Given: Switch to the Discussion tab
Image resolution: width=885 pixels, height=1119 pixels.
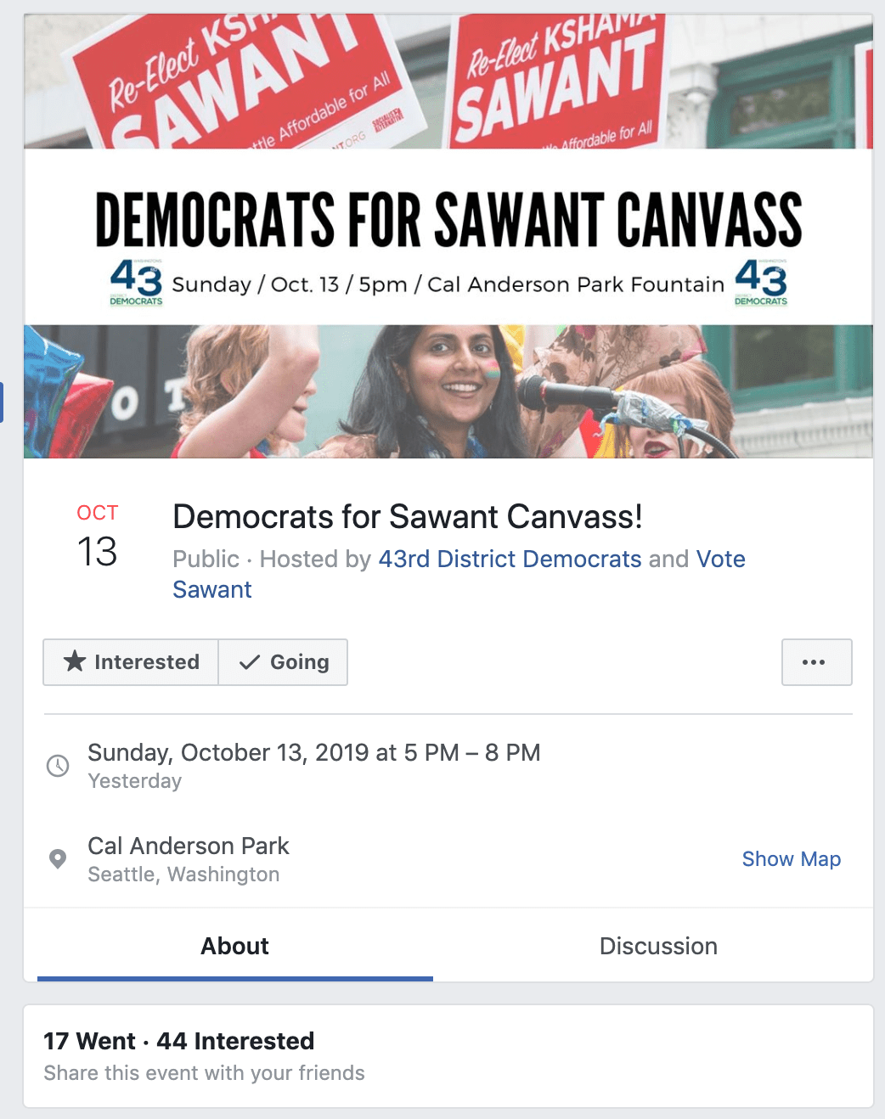Looking at the screenshot, I should [x=658, y=946].
